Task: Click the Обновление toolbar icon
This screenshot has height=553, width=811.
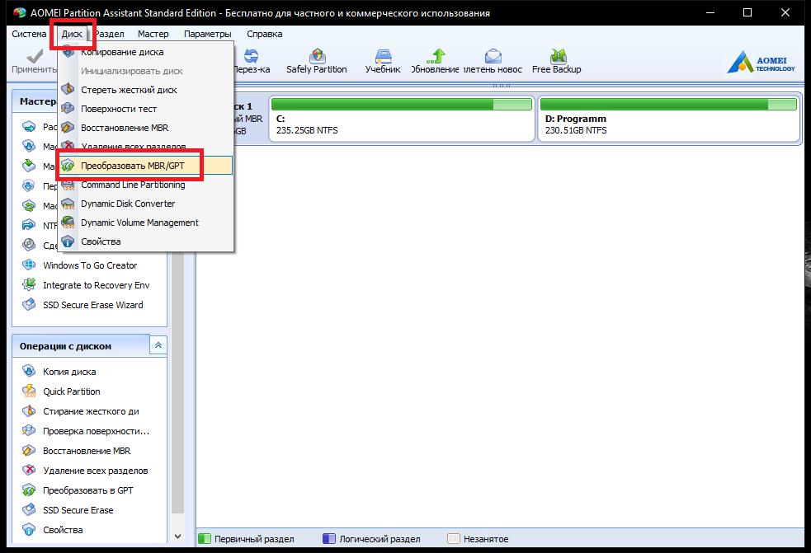Action: (435, 61)
